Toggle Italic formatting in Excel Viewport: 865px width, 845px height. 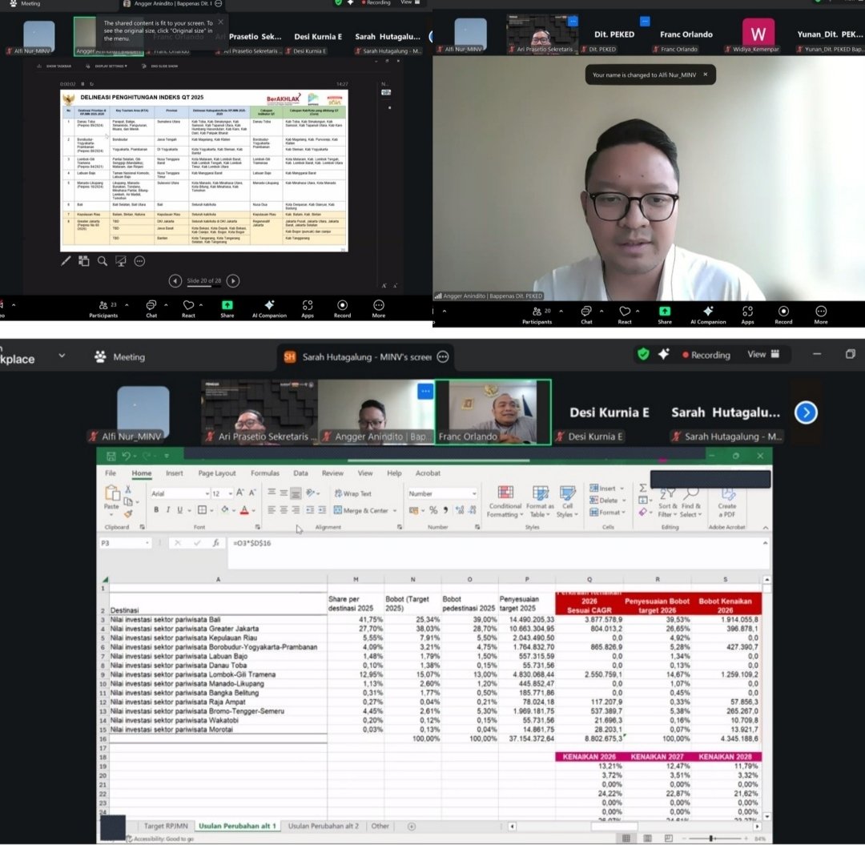tap(168, 510)
